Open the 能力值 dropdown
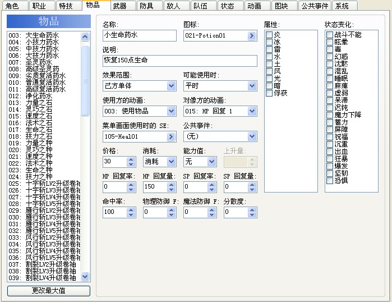The height and width of the screenshot is (302, 392). pos(212,162)
